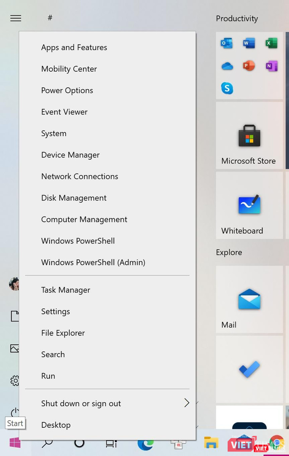Image resolution: width=289 pixels, height=456 pixels.
Task: Open Outlook from Productivity tile group
Action: click(x=227, y=44)
